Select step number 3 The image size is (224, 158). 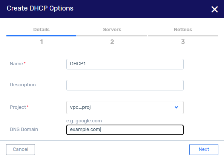(183, 42)
